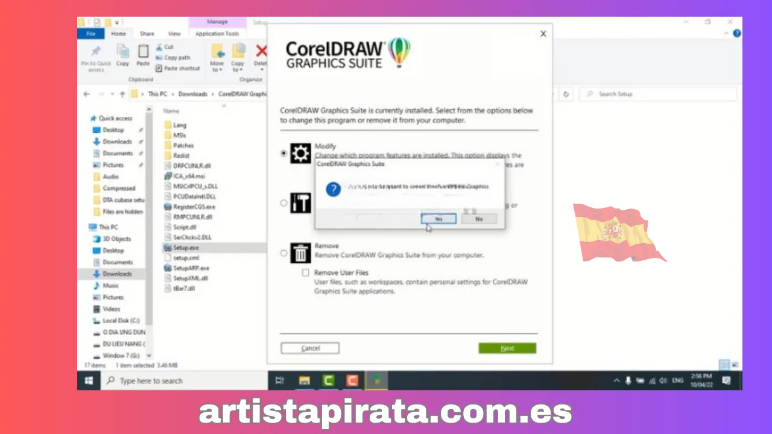This screenshot has width=772, height=434.
Task: Select This PC in the navigation pane
Action: (x=109, y=227)
